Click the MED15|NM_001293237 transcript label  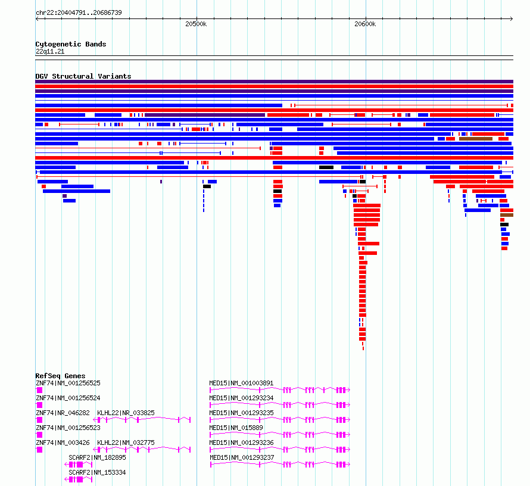coord(241,457)
